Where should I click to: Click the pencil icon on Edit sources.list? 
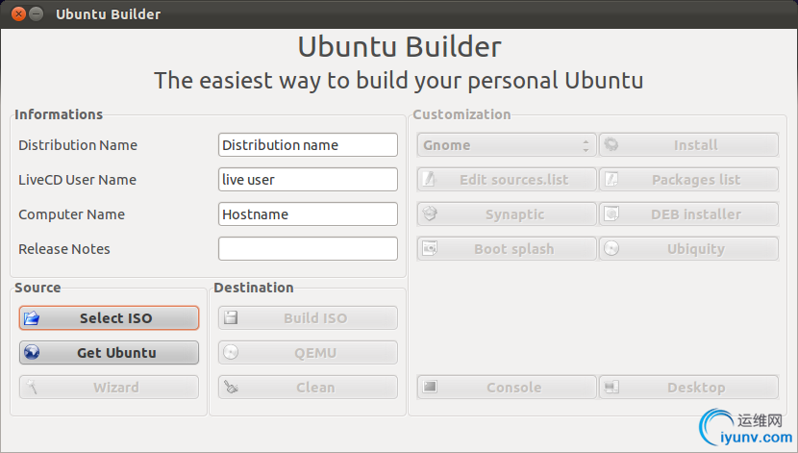point(430,179)
